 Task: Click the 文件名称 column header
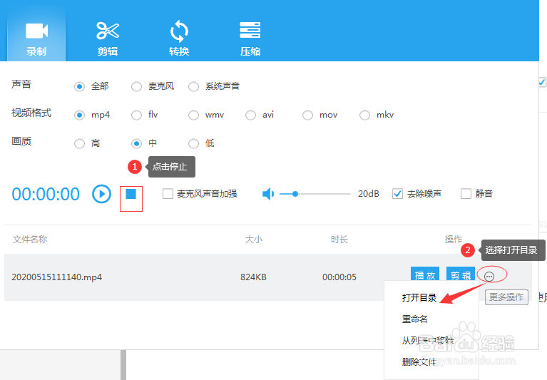30,240
